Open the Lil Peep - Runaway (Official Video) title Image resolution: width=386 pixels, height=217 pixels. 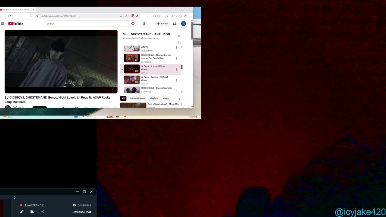154,79
